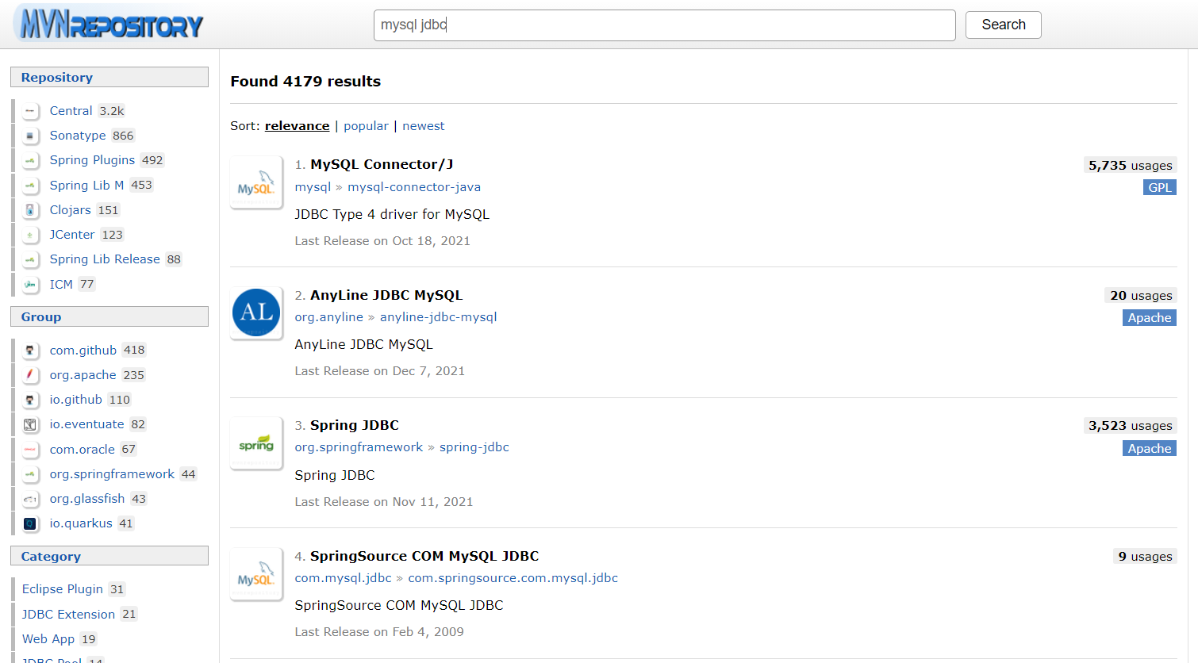Filter by Central repository
Viewport: 1198px width, 663px height.
tap(71, 111)
